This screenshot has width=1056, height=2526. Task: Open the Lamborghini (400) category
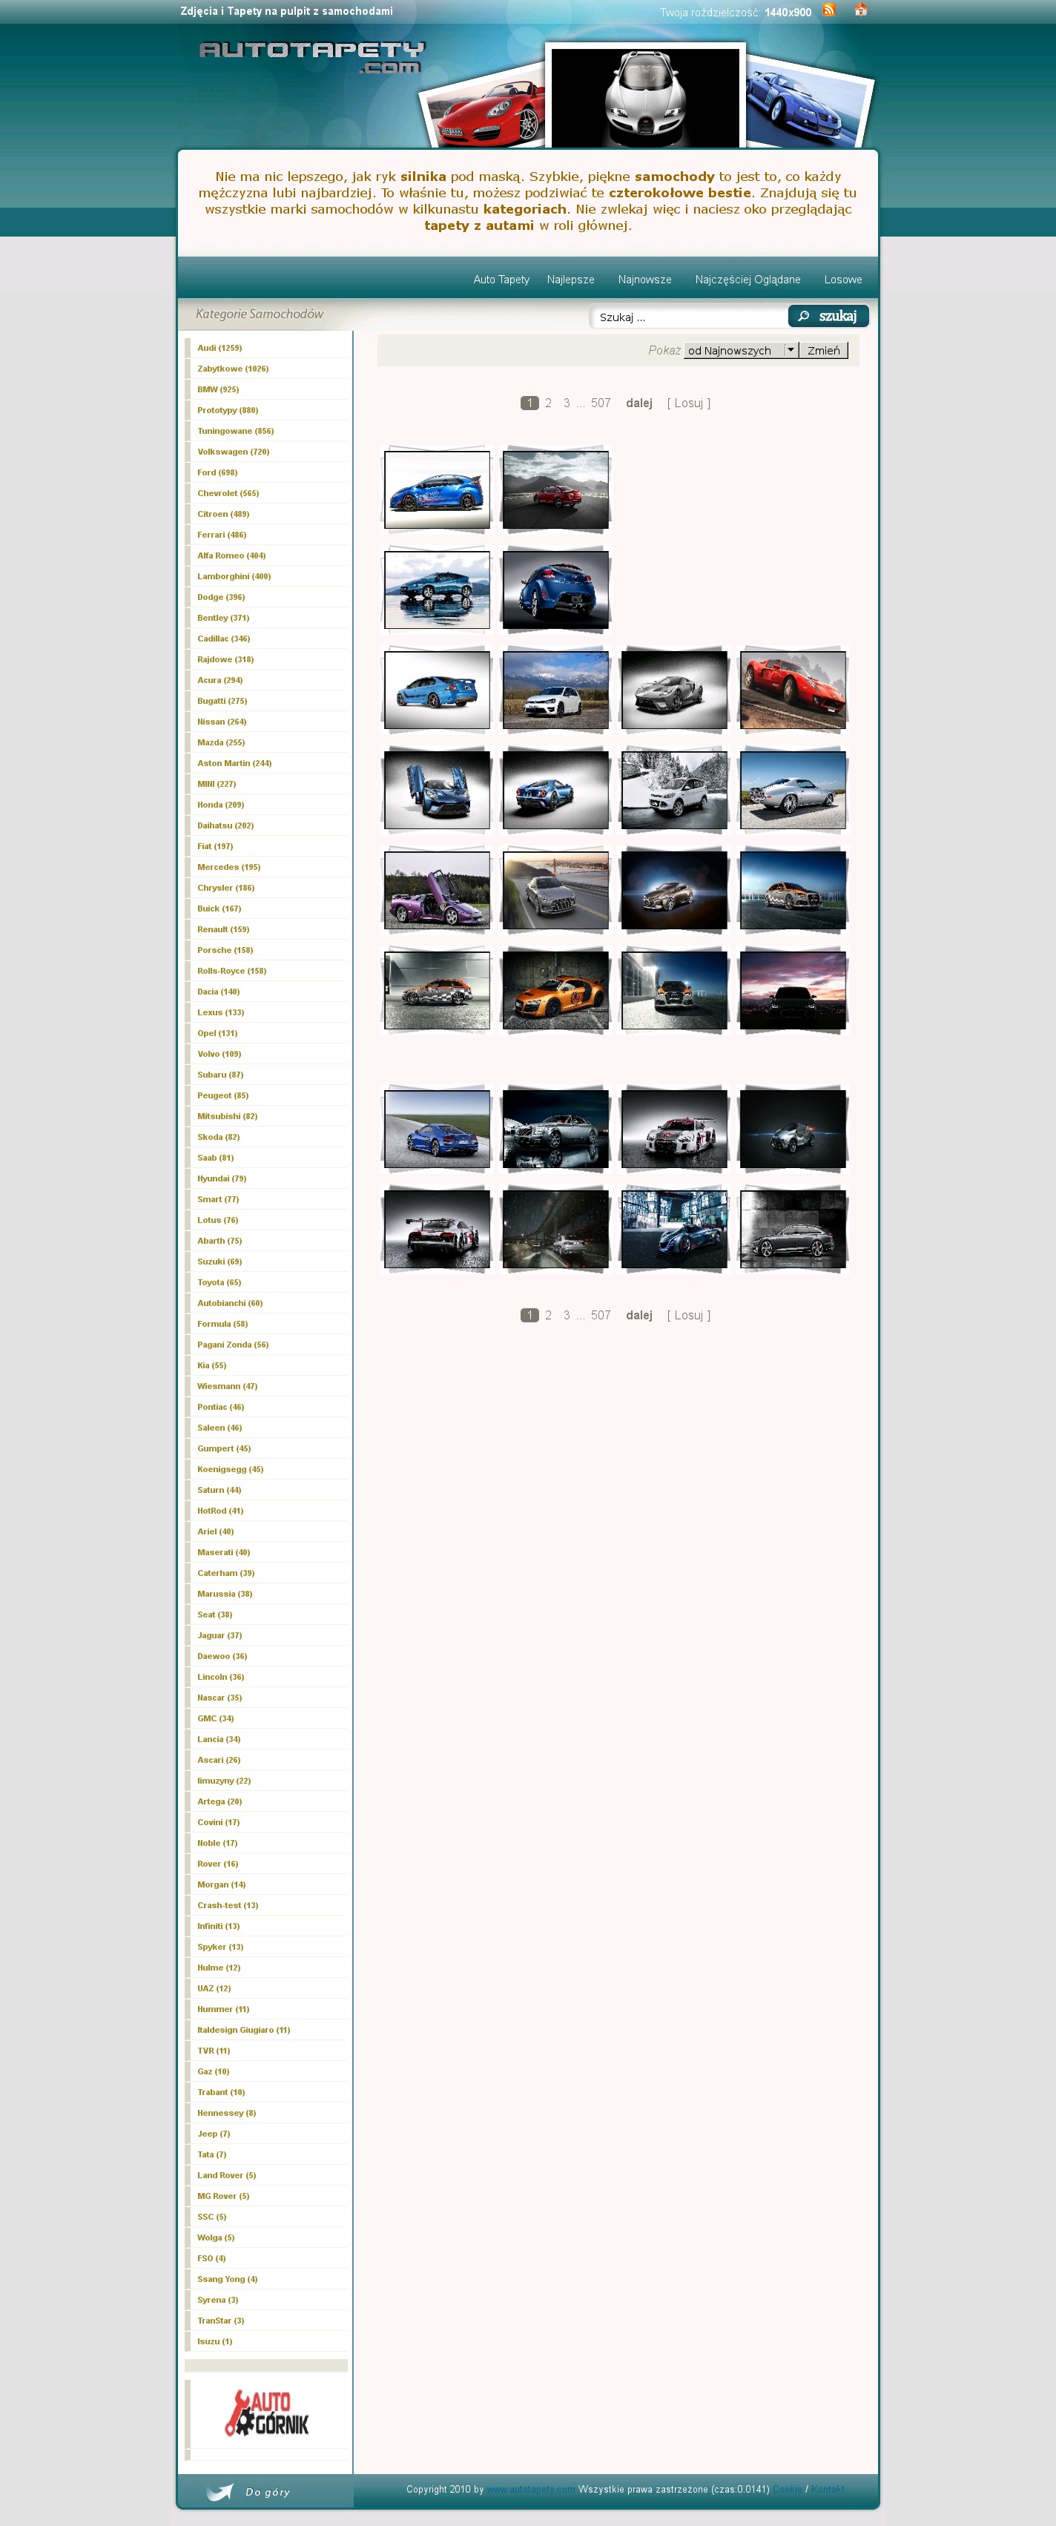click(234, 576)
